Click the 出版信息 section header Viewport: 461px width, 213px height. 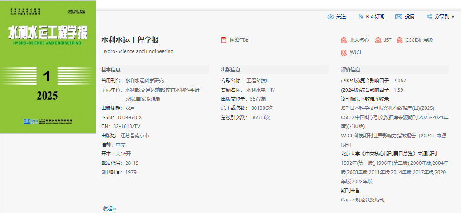pos(231,70)
